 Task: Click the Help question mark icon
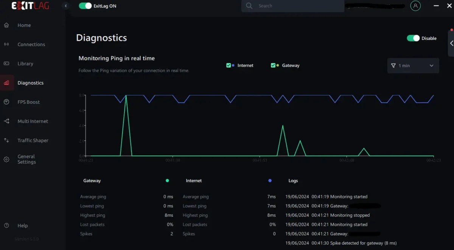[6, 225]
